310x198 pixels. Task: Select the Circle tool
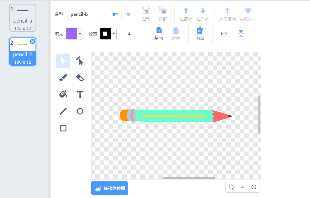coord(80,111)
